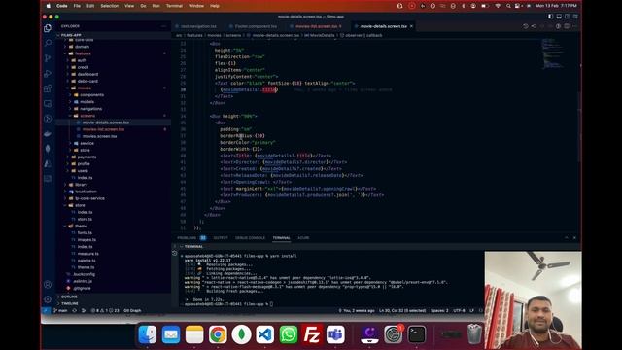
Task: Click the synchronize changes status icon
Action: coord(74,311)
